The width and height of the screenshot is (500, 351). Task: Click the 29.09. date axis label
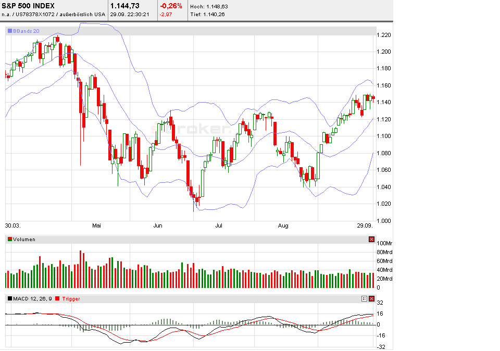365,226
